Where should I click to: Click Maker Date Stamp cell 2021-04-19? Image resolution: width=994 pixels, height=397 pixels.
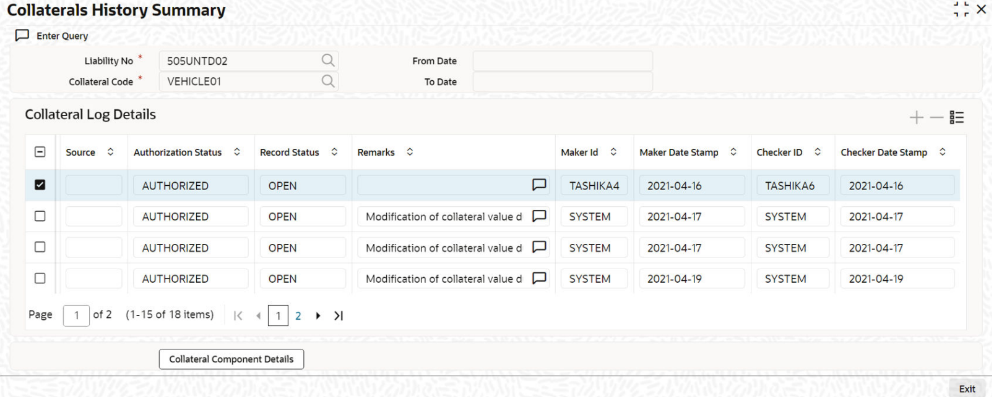692,278
